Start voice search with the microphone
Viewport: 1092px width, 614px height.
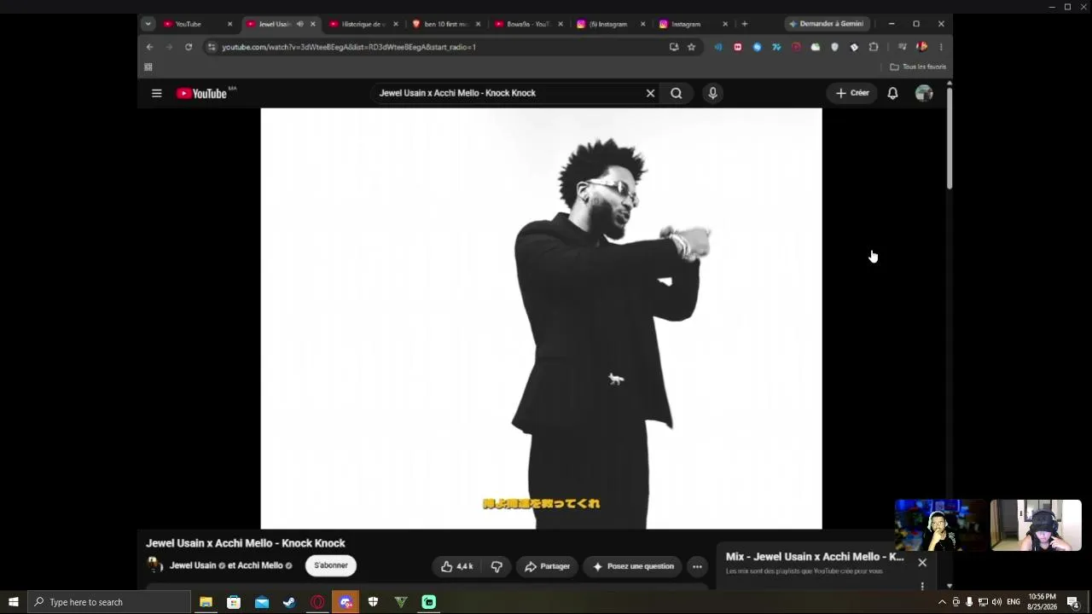tap(713, 93)
